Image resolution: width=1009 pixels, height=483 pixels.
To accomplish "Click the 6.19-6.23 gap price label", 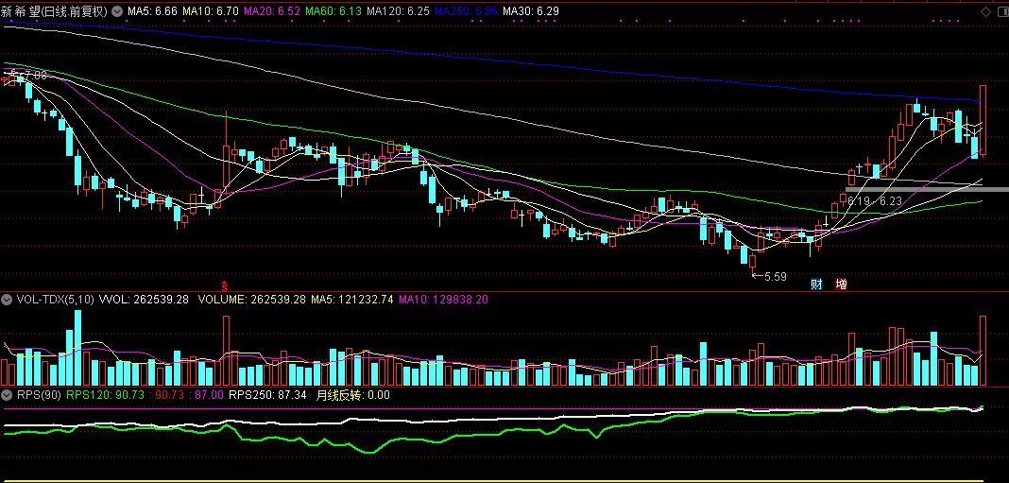I will (874, 200).
